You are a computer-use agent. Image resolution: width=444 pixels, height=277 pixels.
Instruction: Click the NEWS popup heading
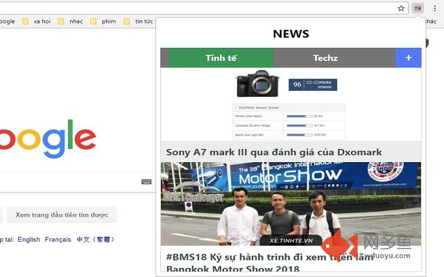291,34
